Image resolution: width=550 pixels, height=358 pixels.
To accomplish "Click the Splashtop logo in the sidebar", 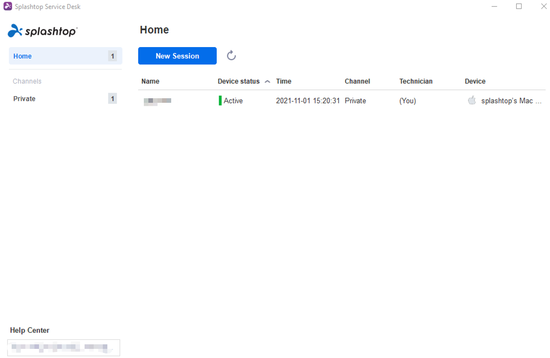I will 43,31.
